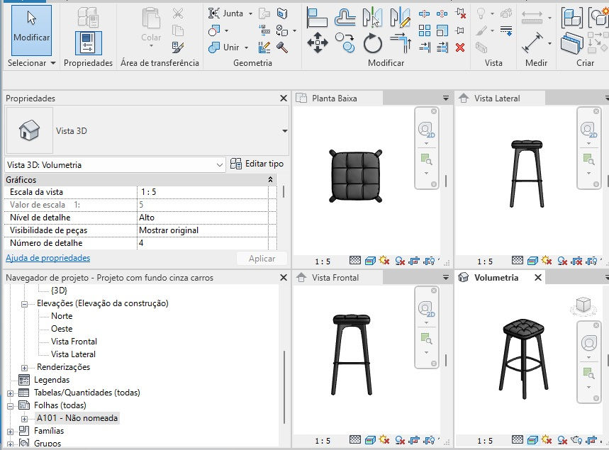Click detail level icon in Vista Frontal view bar
Viewport: 609px width, 450px height.
tap(355, 439)
